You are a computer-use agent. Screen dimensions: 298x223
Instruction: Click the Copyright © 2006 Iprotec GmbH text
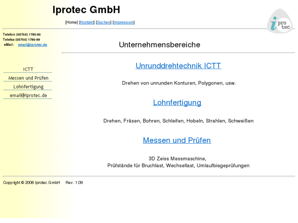32,182
